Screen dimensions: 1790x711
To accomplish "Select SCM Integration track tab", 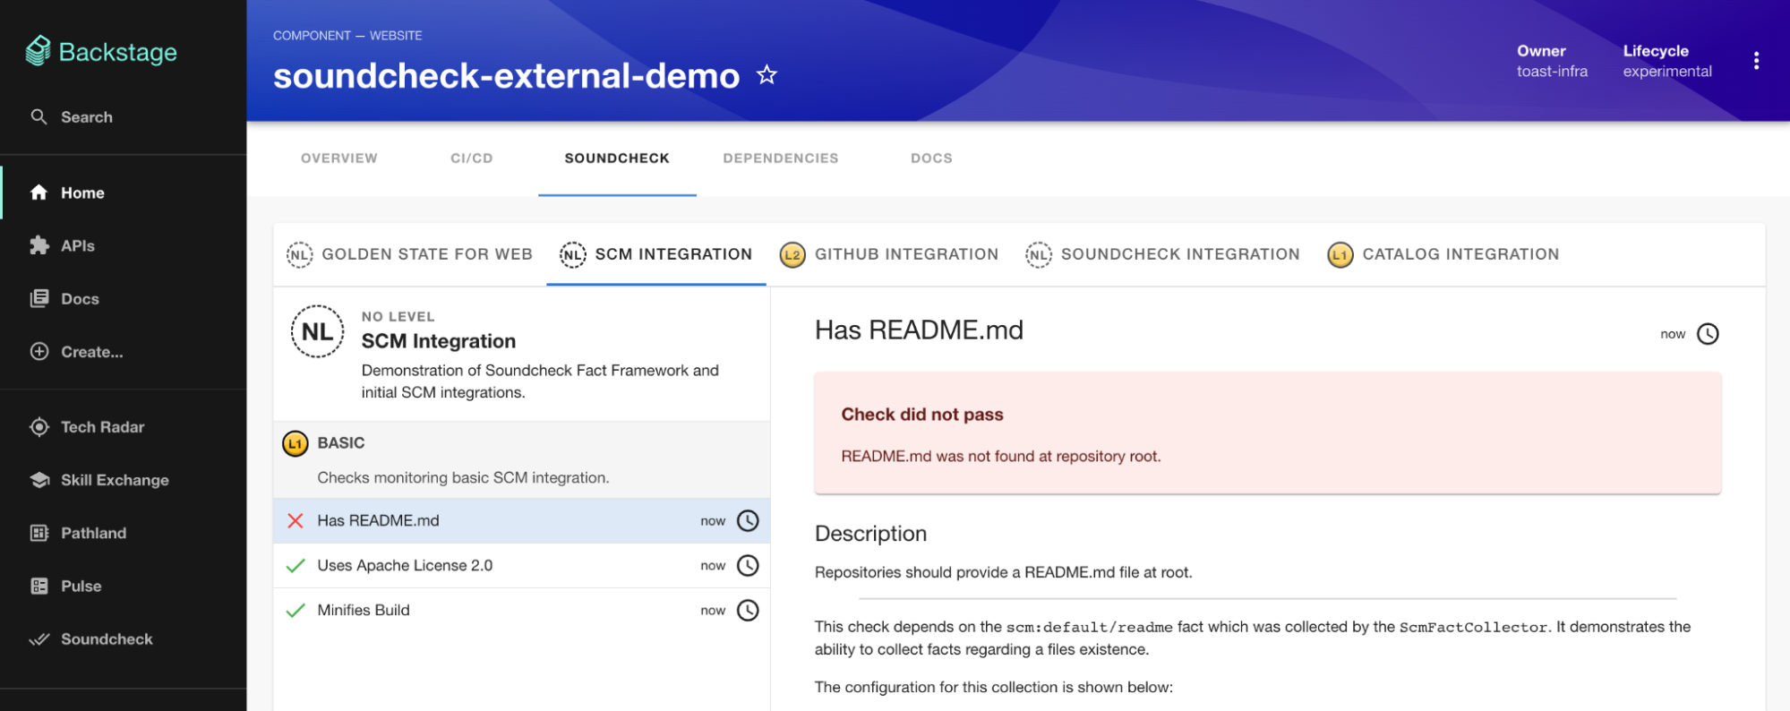I will pos(656,254).
